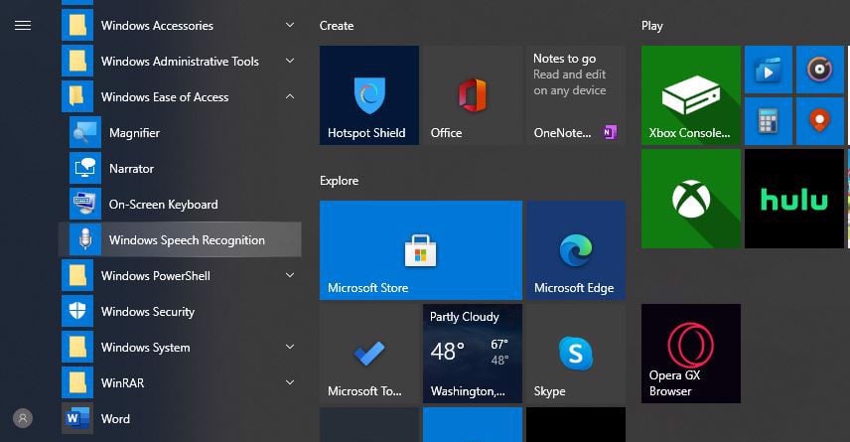The height and width of the screenshot is (442, 850).
Task: Click the Windows Accessories label
Action: point(157,26)
